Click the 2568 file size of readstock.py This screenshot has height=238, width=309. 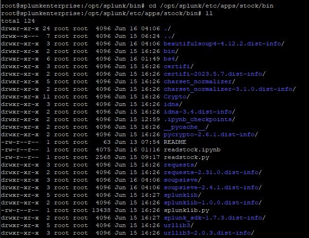pos(103,158)
